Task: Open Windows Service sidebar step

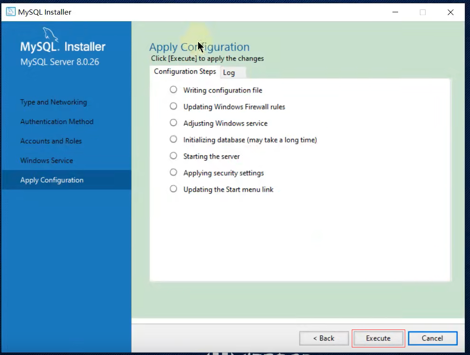Action: tap(47, 161)
